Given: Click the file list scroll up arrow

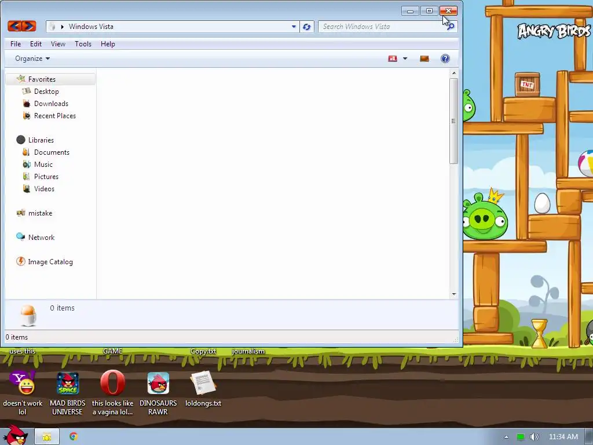Looking at the screenshot, I should pyautogui.click(x=454, y=72).
